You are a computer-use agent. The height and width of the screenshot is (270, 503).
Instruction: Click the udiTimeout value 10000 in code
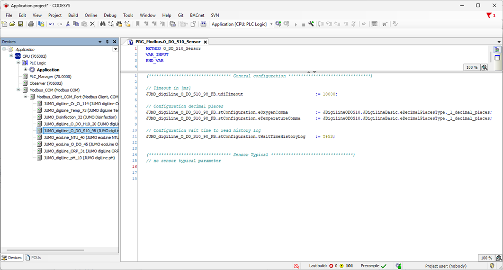click(329, 94)
